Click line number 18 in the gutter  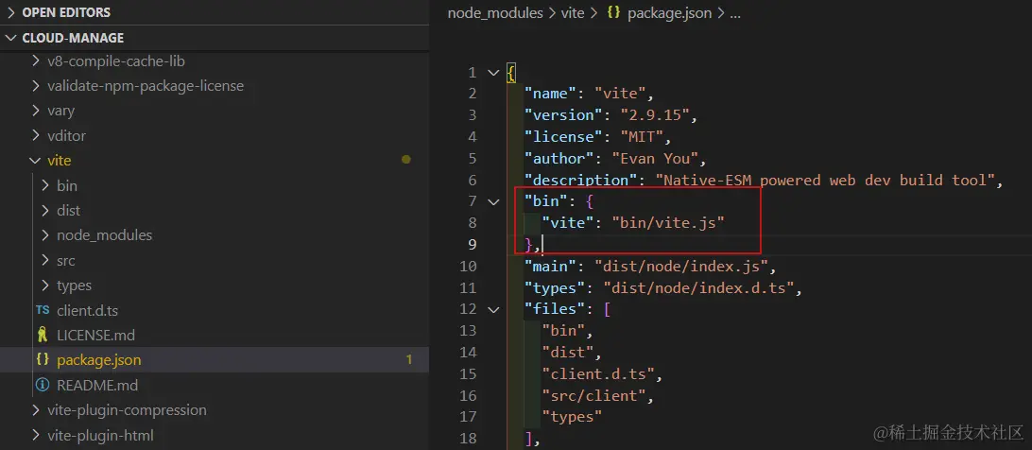point(469,438)
